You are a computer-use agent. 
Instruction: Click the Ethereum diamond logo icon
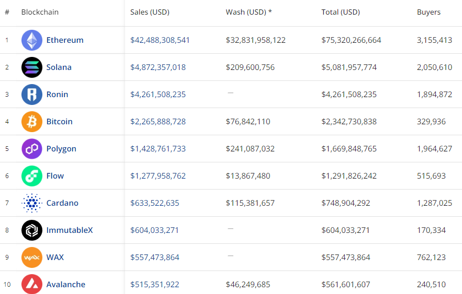(x=32, y=40)
